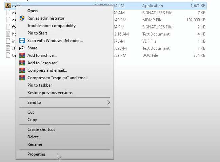Click the file icon of the 7 KB SIGNATURES row
Image resolution: width=220 pixels, height=162 pixels.
[8, 13]
